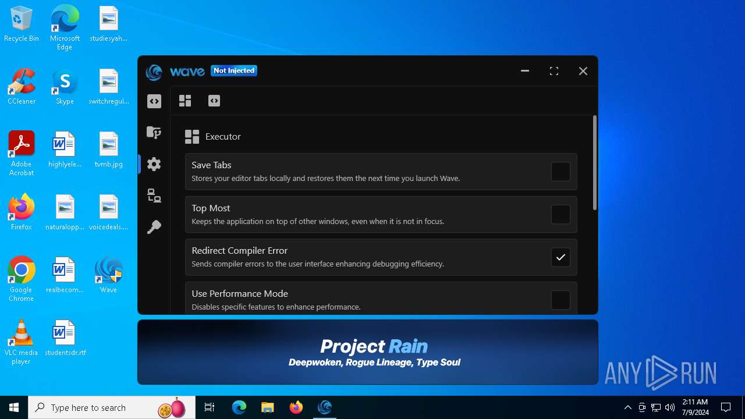Open the network tray icon
This screenshot has width=745, height=419.
[x=656, y=407]
